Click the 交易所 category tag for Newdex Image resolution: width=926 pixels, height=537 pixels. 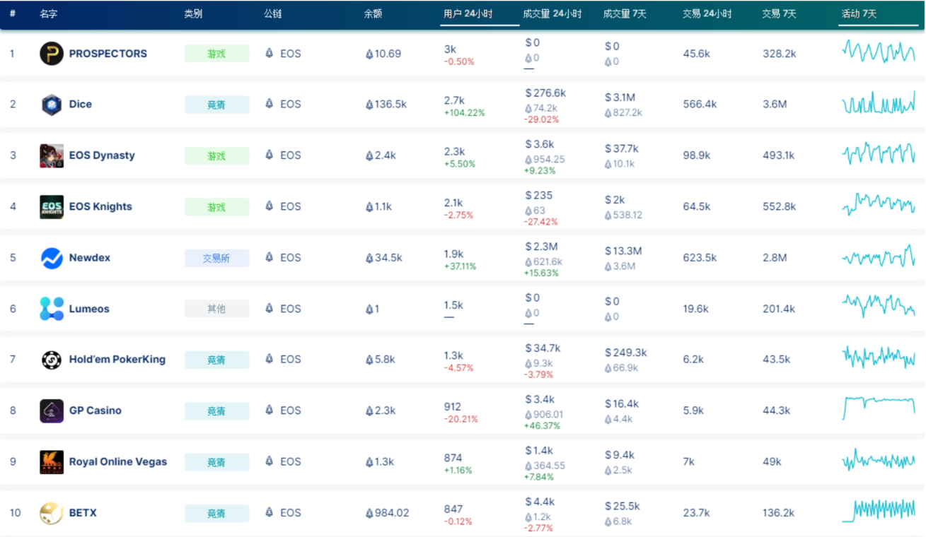coord(216,258)
